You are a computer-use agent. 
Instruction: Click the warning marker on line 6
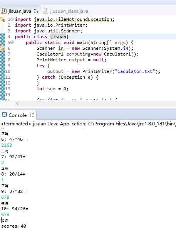pos(3,48)
